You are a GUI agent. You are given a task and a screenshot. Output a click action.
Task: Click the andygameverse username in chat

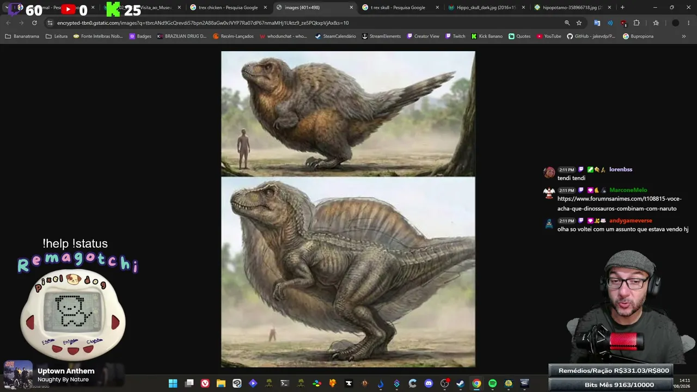pyautogui.click(x=631, y=220)
